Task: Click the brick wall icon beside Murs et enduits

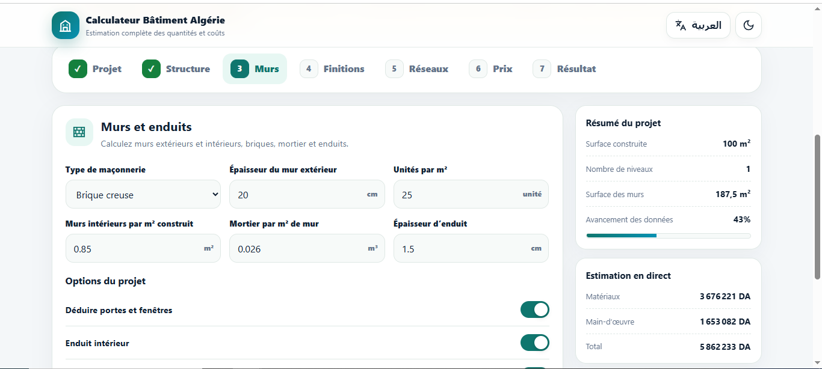Action: coord(79,132)
